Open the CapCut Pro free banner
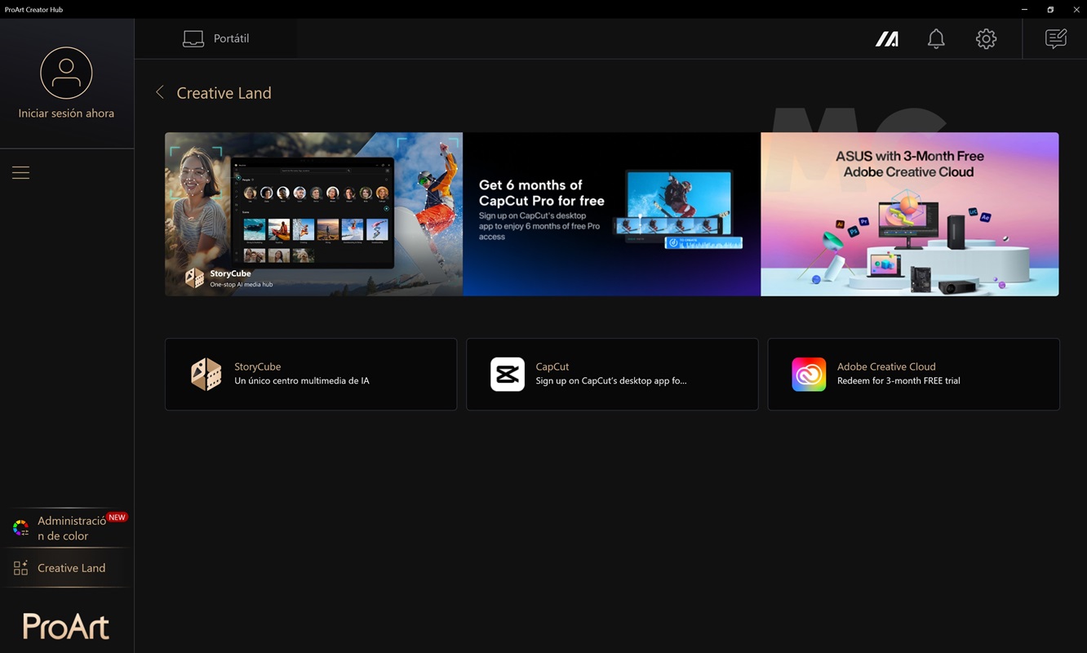 click(611, 214)
